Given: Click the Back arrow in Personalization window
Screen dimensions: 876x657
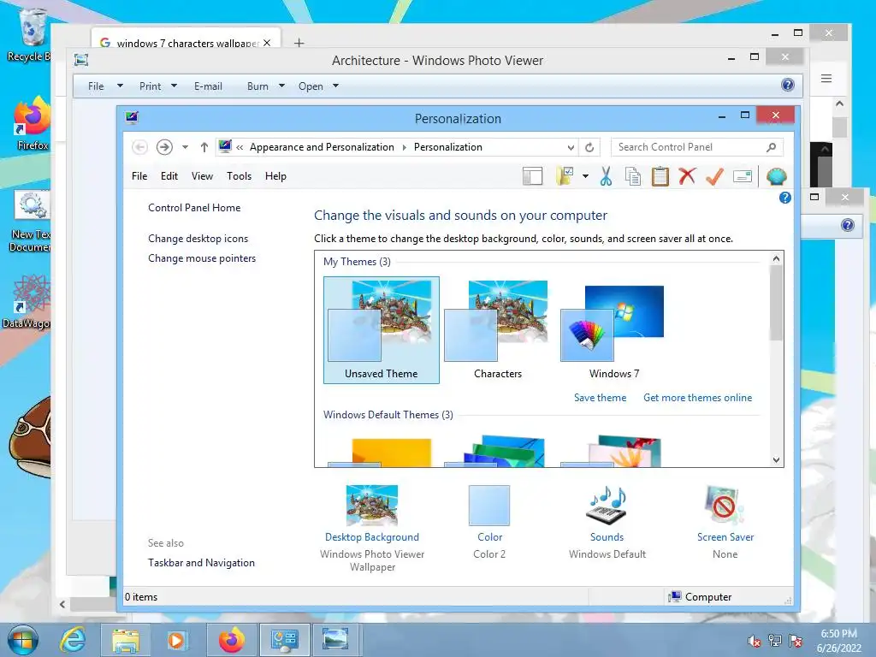Looking at the screenshot, I should pyautogui.click(x=139, y=147).
